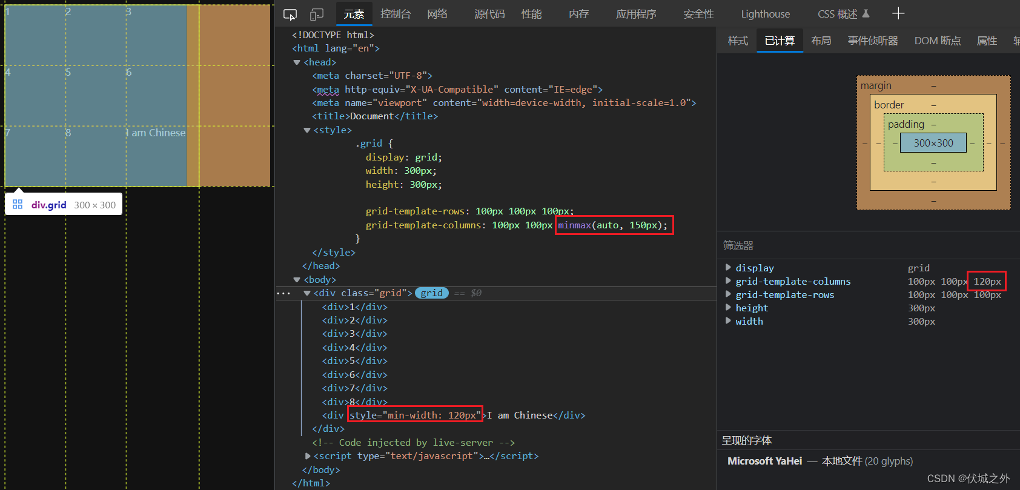Toggle device emulation toolbar icon
1020x490 pixels.
point(317,14)
